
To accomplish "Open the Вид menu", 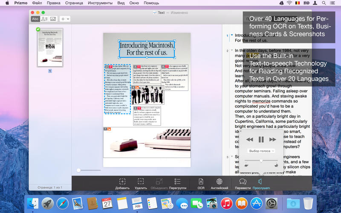I will pyautogui.click(x=121, y=3).
